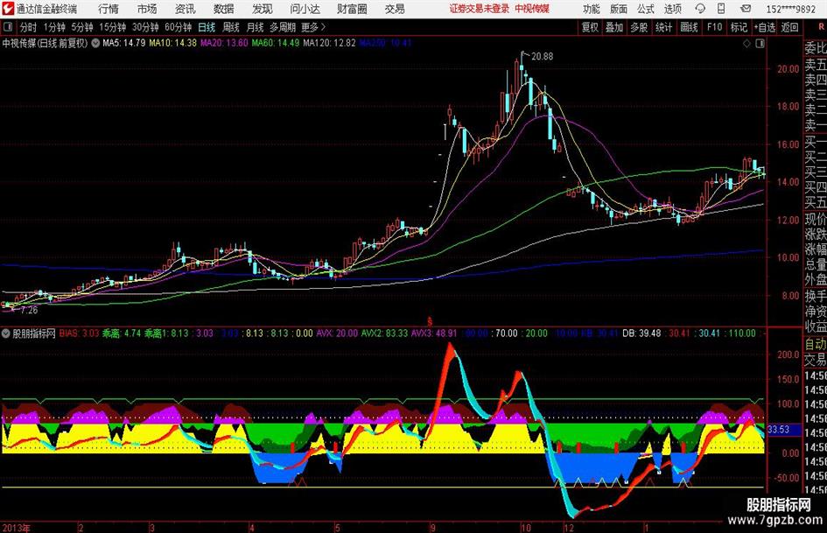Click the 7.26 low price label
This screenshot has height=533, width=827.
click(x=29, y=311)
